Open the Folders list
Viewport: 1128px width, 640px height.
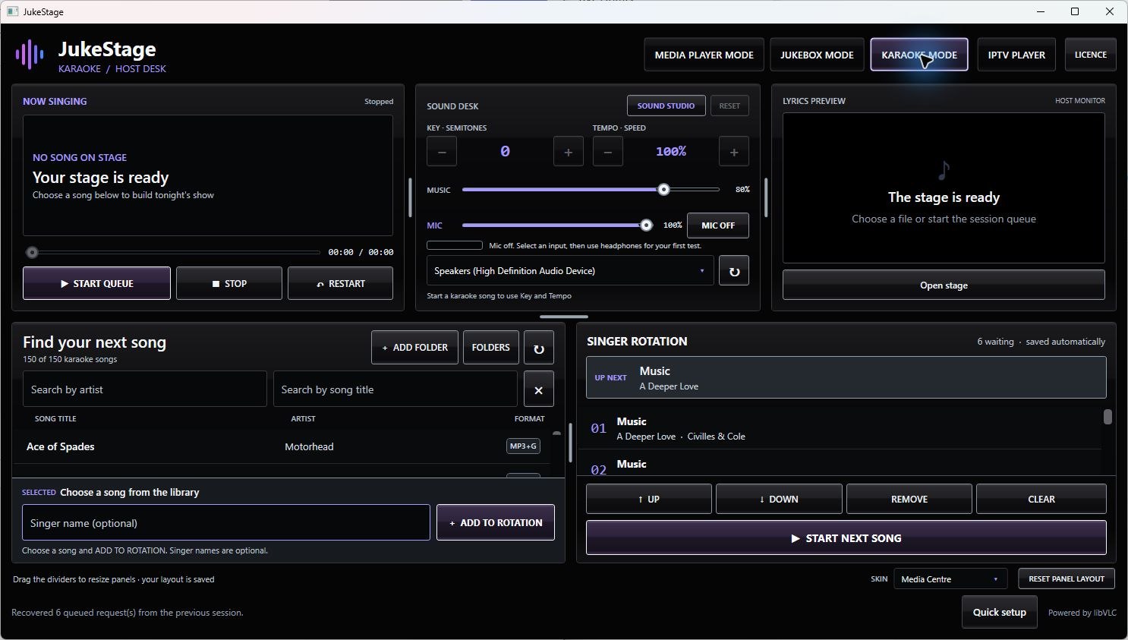491,348
